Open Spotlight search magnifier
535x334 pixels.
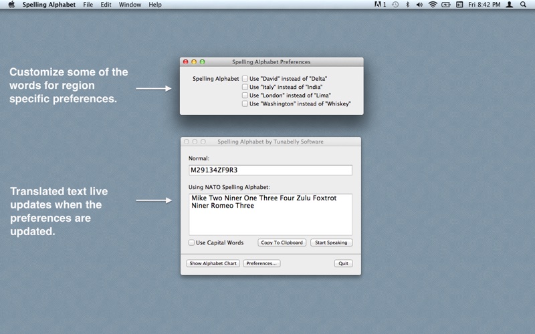pyautogui.click(x=523, y=5)
